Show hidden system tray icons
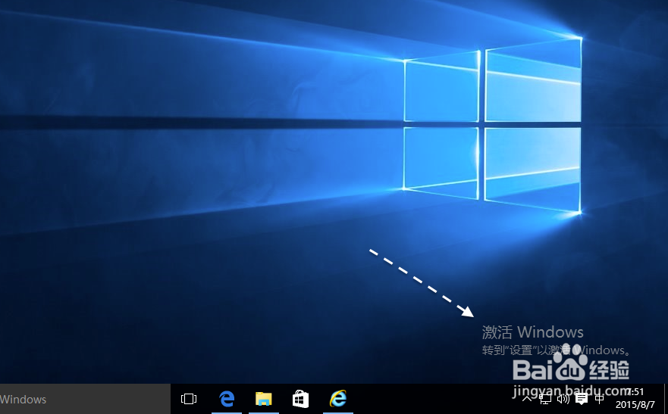 pos(527,399)
